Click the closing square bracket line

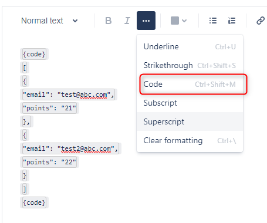pos(25,189)
